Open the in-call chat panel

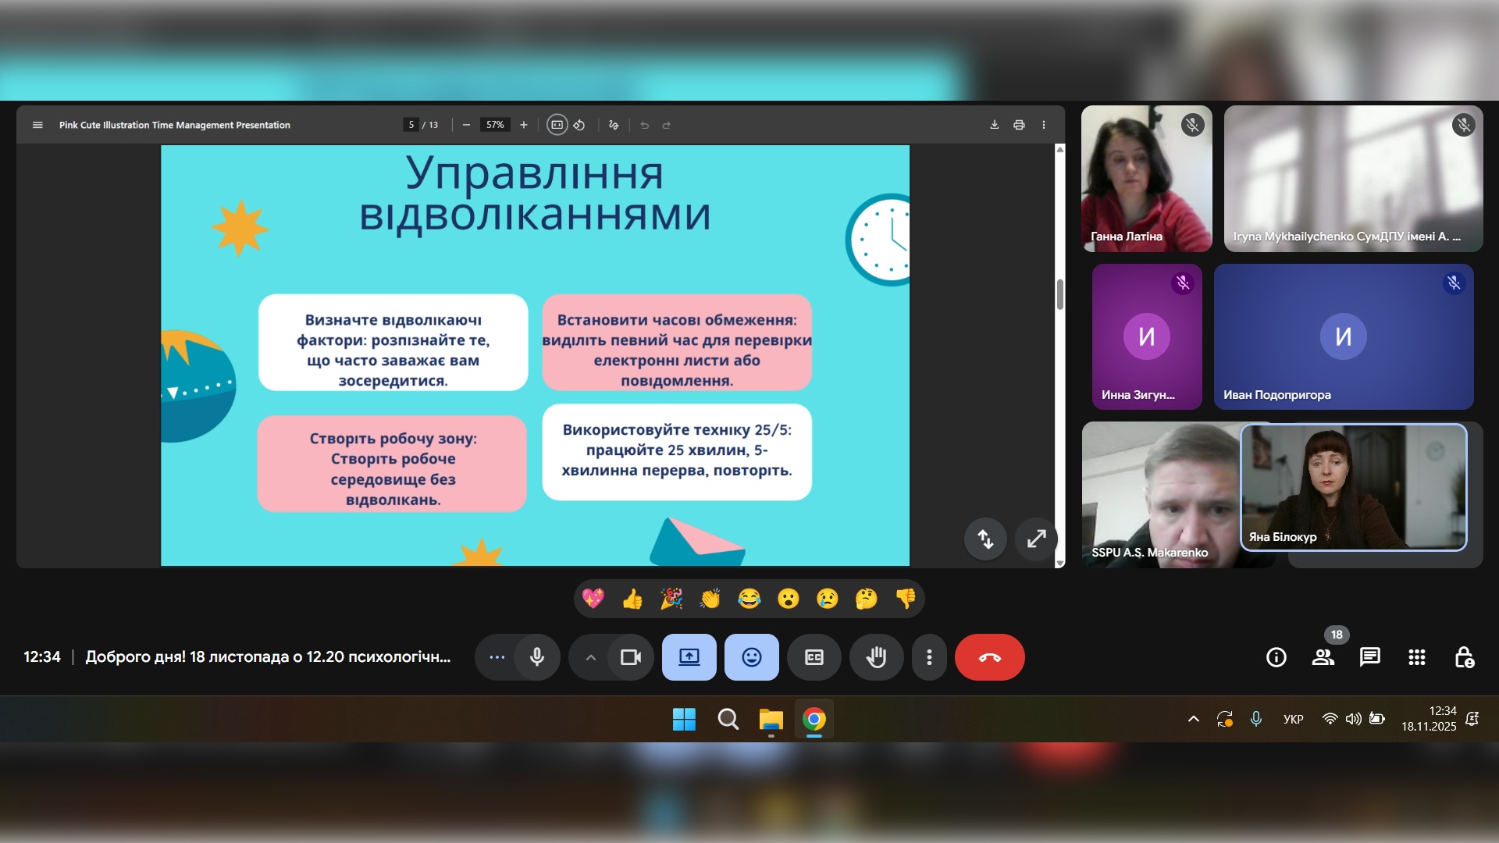click(x=1369, y=657)
